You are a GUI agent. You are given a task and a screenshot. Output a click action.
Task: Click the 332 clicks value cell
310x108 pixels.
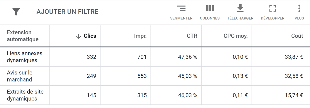[x=91, y=57]
